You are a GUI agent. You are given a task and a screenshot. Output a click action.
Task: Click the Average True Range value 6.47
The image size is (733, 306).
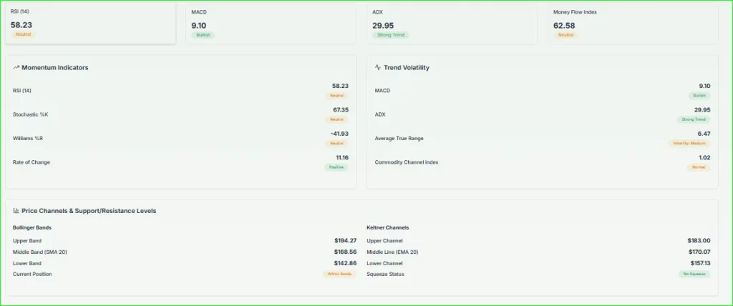click(x=704, y=134)
